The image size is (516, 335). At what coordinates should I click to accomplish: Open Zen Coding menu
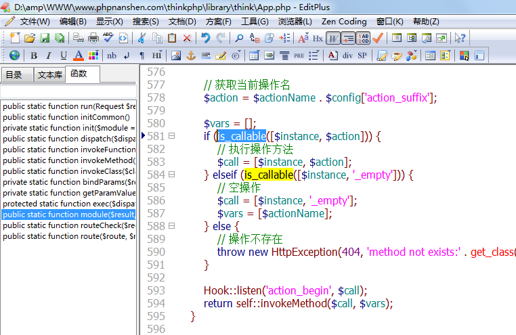click(x=344, y=22)
